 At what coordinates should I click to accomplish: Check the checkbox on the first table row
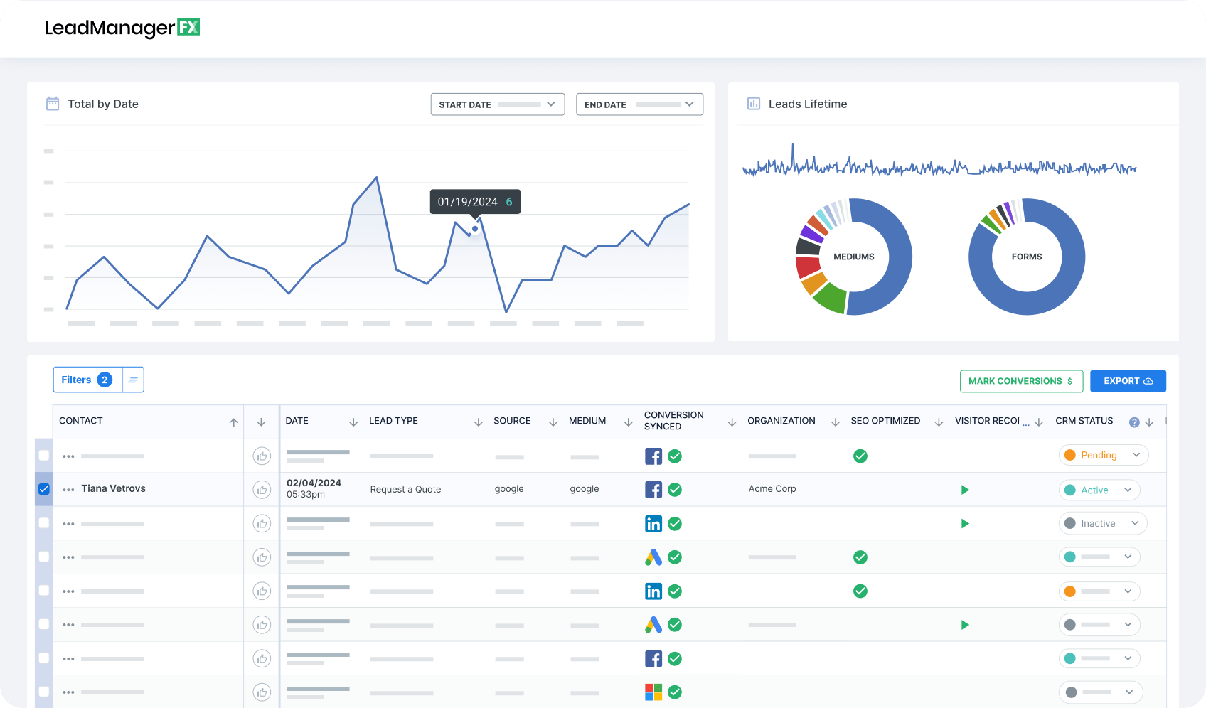44,456
